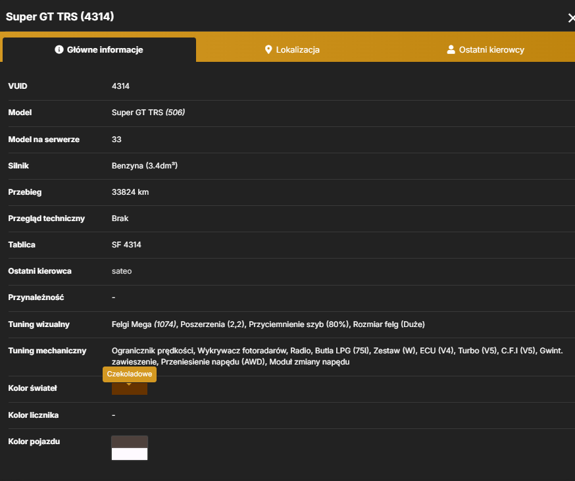Open the Główne informacje tab
The width and height of the screenshot is (575, 481).
coord(99,49)
